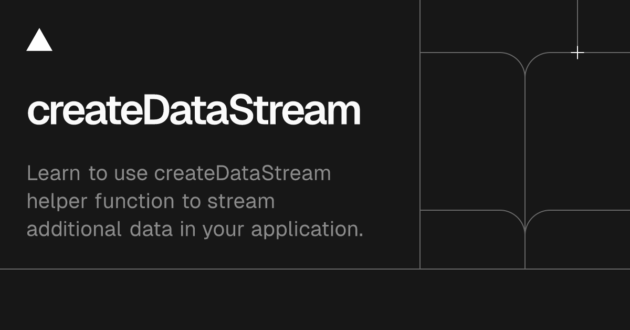Click the white triangle logo
This screenshot has height=330, width=630.
pos(39,40)
